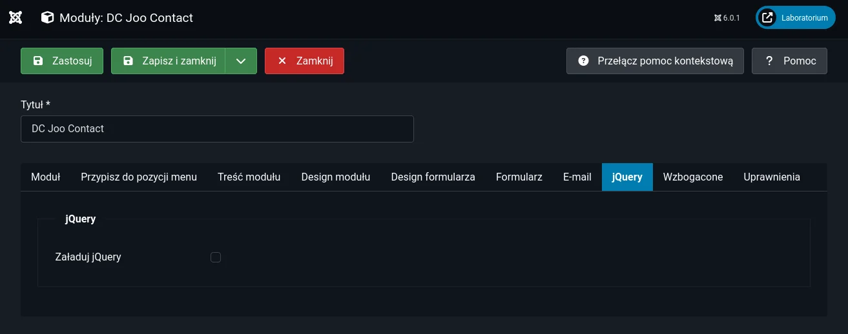Enable the Załaduj jQuery checkbox

point(216,257)
